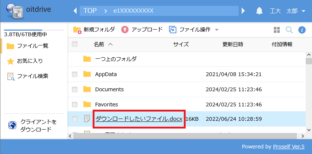Check the AppData folder checkbox
Screen dimensions: 312x154
tap(74, 74)
